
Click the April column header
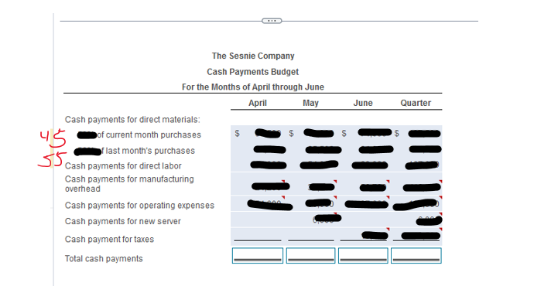(258, 103)
